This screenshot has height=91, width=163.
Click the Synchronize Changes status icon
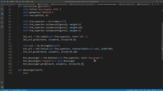[10, 90]
